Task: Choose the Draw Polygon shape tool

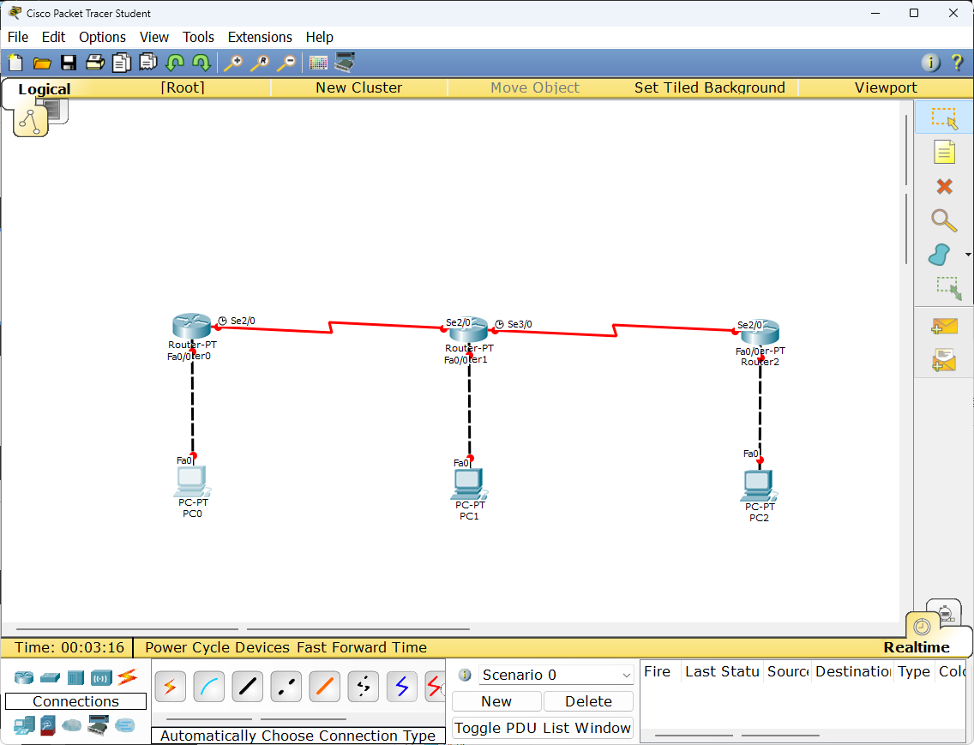Action: [x=939, y=254]
